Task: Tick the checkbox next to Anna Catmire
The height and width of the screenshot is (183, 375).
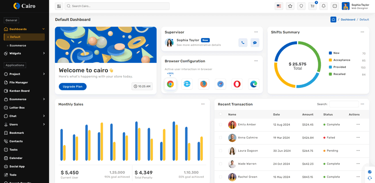Action: click(221, 137)
